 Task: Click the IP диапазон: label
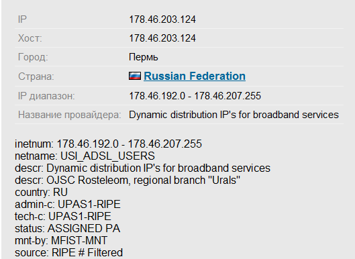coord(46,96)
